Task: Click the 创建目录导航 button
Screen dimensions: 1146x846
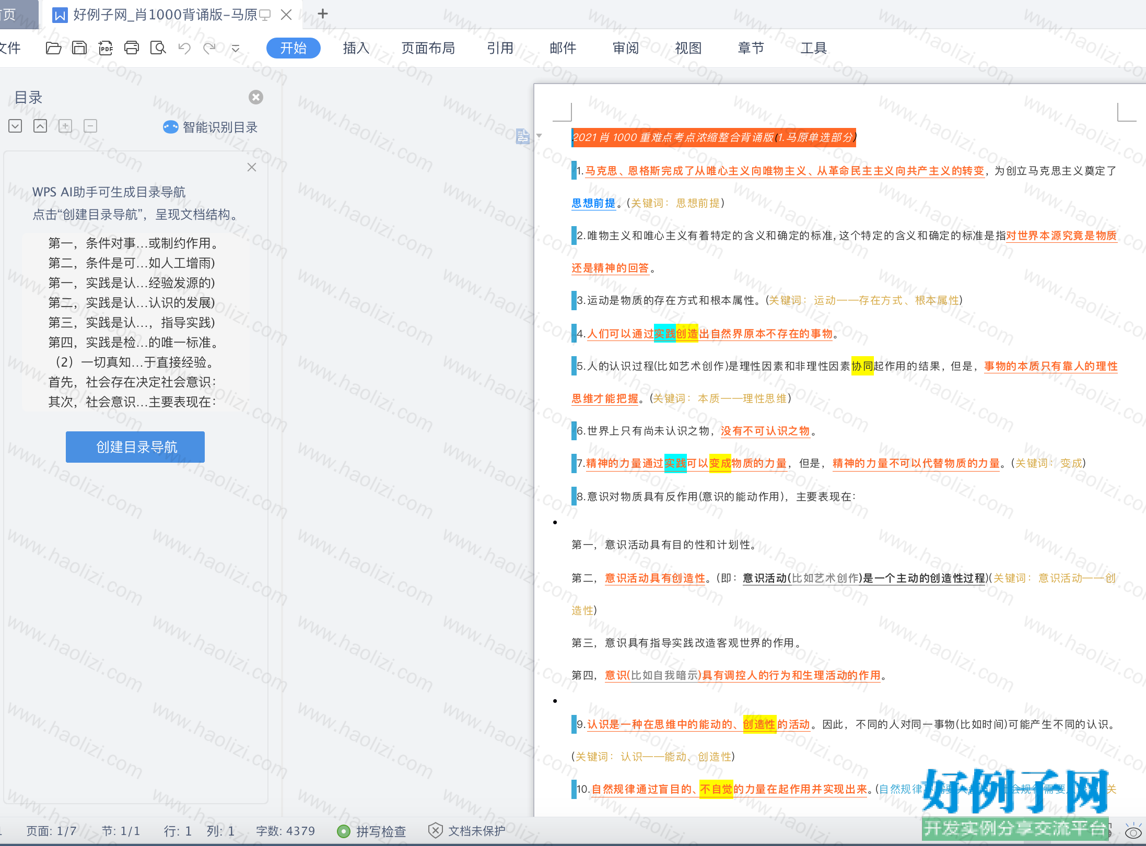Action: pyautogui.click(x=135, y=447)
